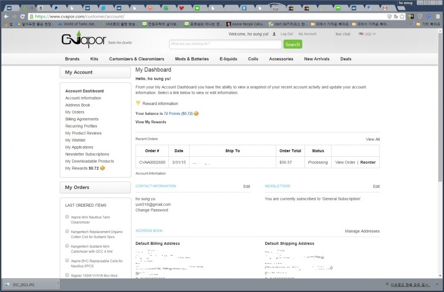Check Aspire Mini Nautilus Tank Clearomizer checkbox
This screenshot has width=444, height=292.
67,217
